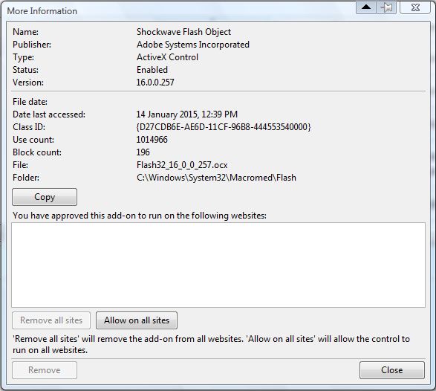Screen dimensions: 436x391
Task: Click the use count value 1014966
Action: 152,140
